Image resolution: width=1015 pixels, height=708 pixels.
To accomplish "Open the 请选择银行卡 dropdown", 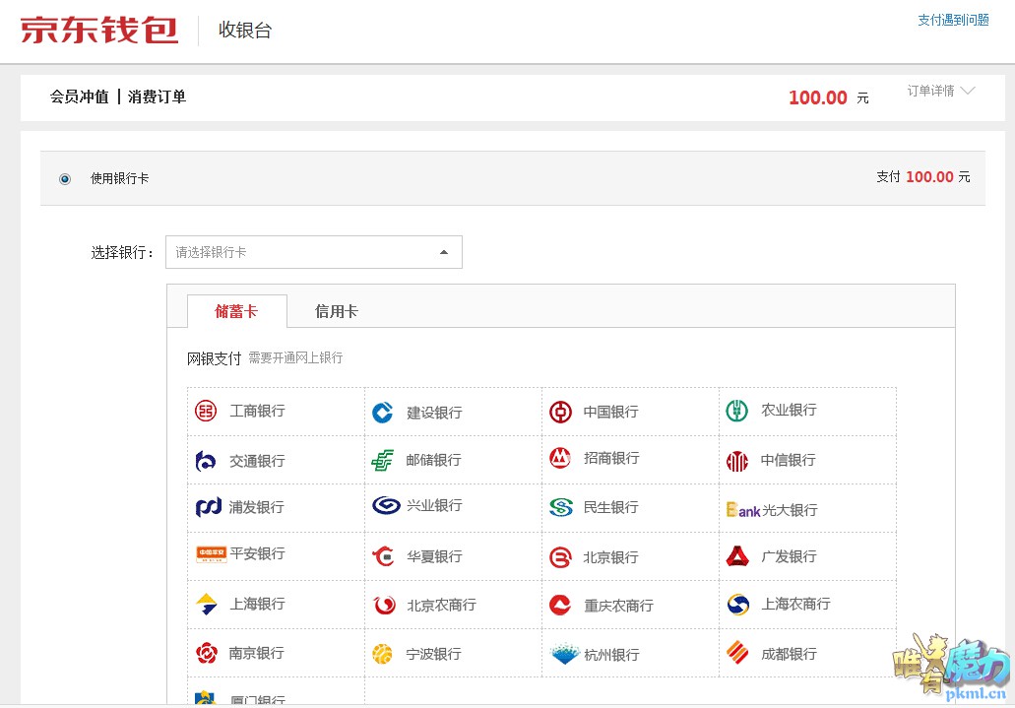I will [314, 252].
